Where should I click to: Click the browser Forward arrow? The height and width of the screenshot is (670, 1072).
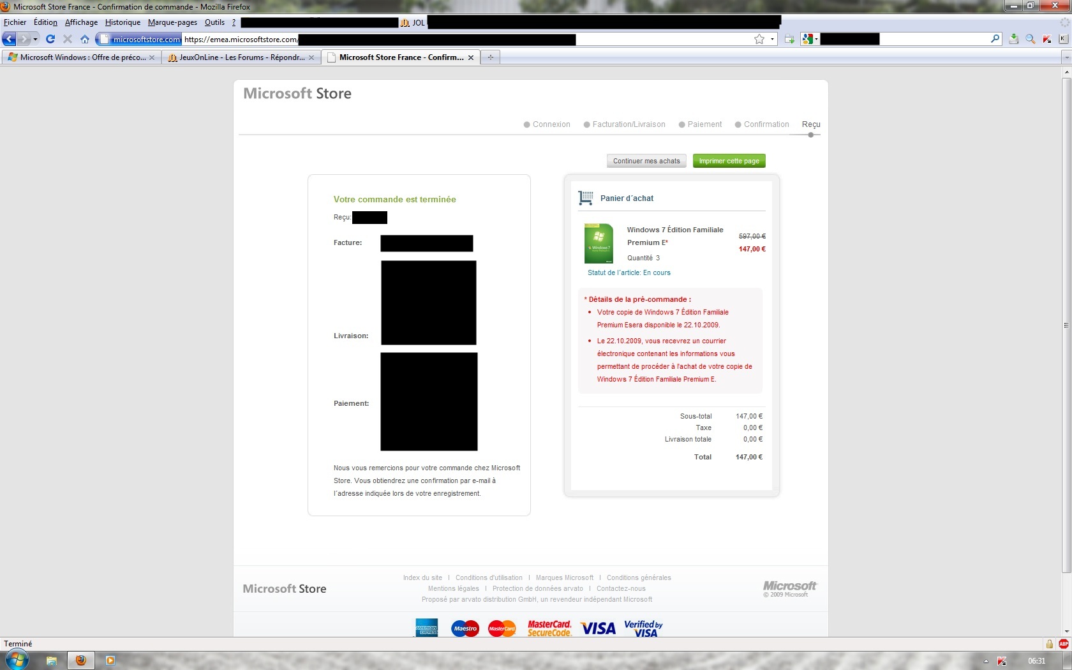pos(24,39)
